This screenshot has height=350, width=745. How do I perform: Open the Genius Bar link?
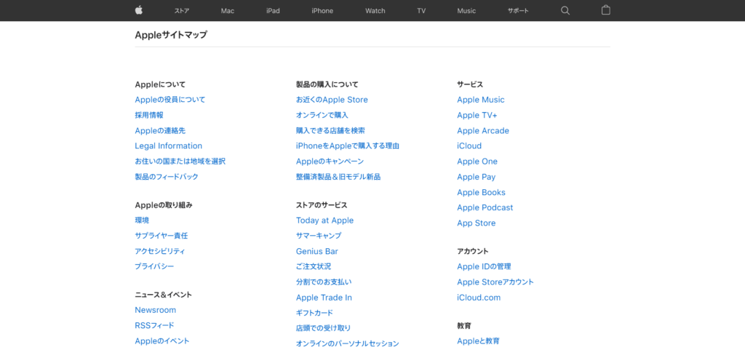[x=316, y=251]
